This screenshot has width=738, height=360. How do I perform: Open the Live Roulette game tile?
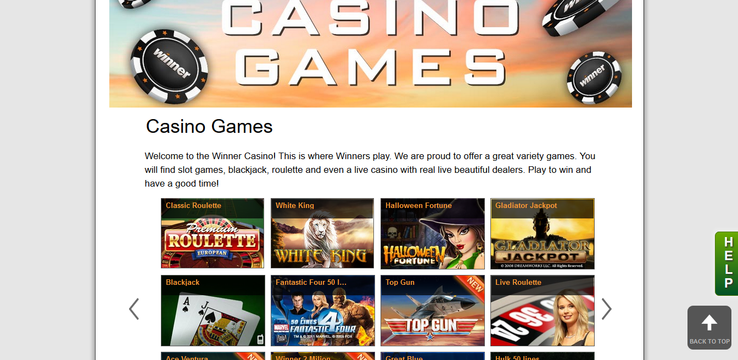[x=543, y=311]
